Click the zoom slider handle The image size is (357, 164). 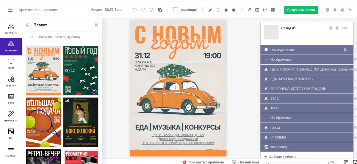pos(267,162)
